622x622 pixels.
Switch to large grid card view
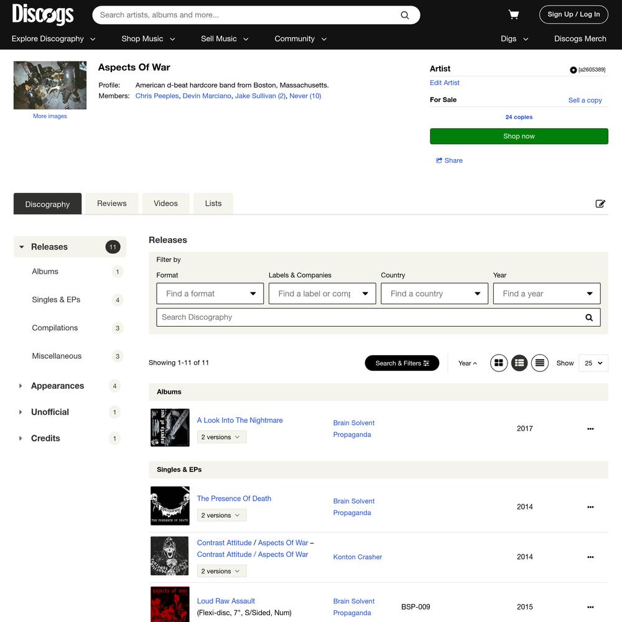tap(499, 363)
